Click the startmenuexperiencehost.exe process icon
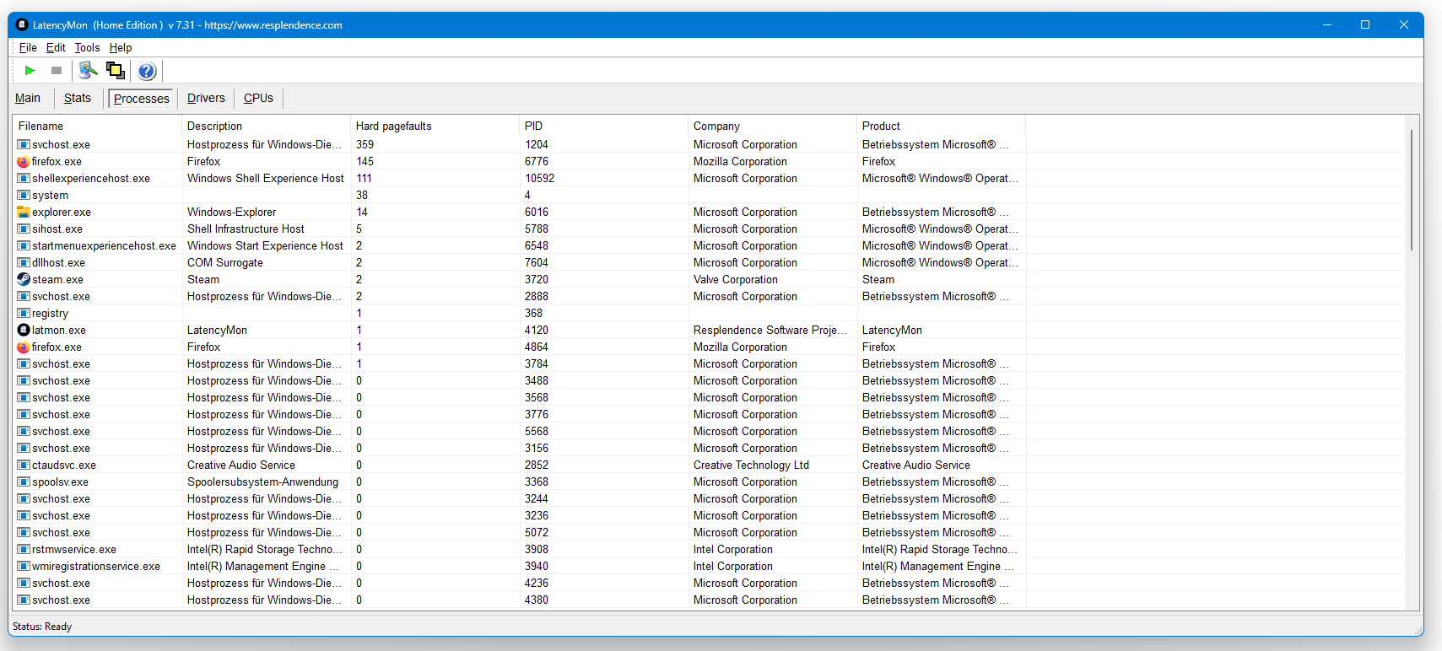Image resolution: width=1442 pixels, height=651 pixels. click(x=24, y=246)
